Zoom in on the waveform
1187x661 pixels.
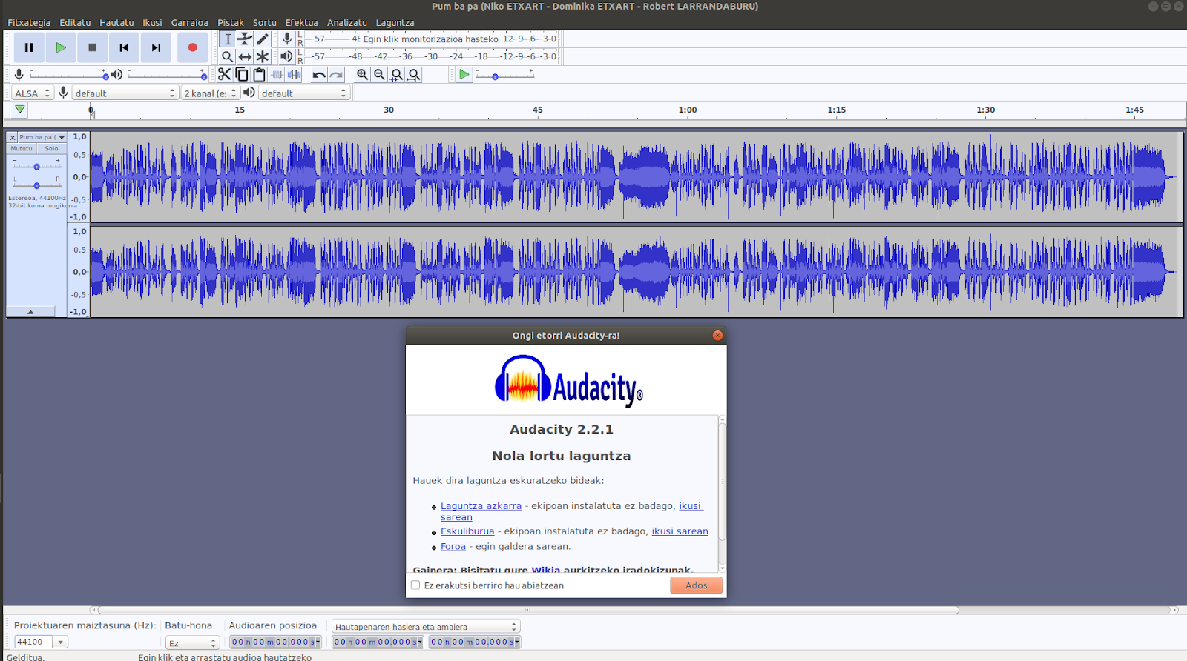click(x=362, y=74)
